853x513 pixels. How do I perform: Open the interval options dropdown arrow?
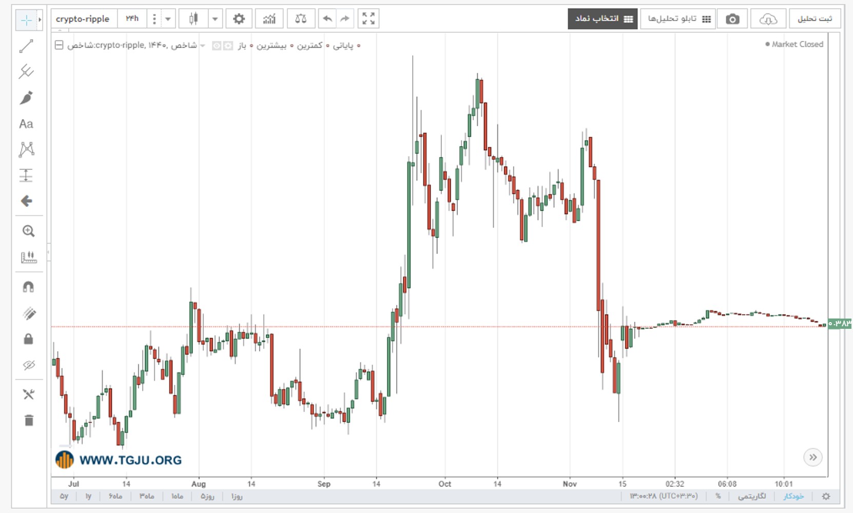click(x=168, y=19)
